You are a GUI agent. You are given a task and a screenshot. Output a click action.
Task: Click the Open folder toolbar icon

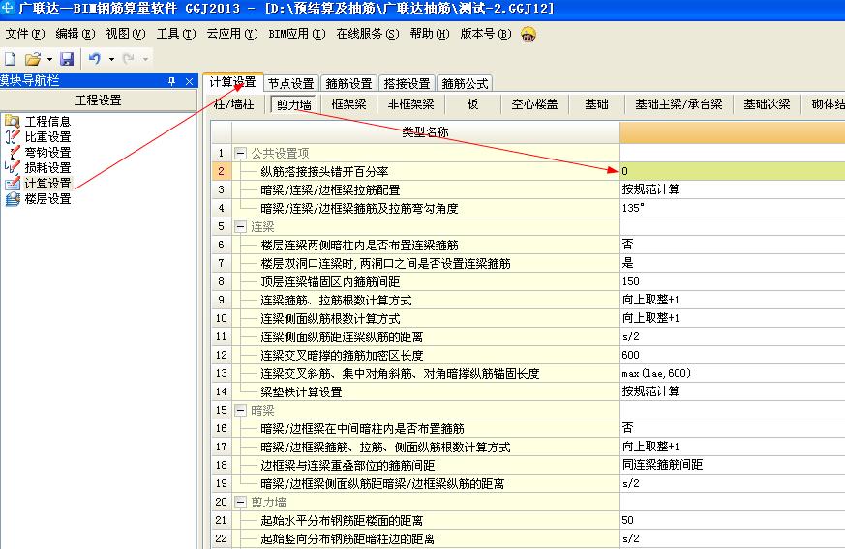(x=33, y=59)
